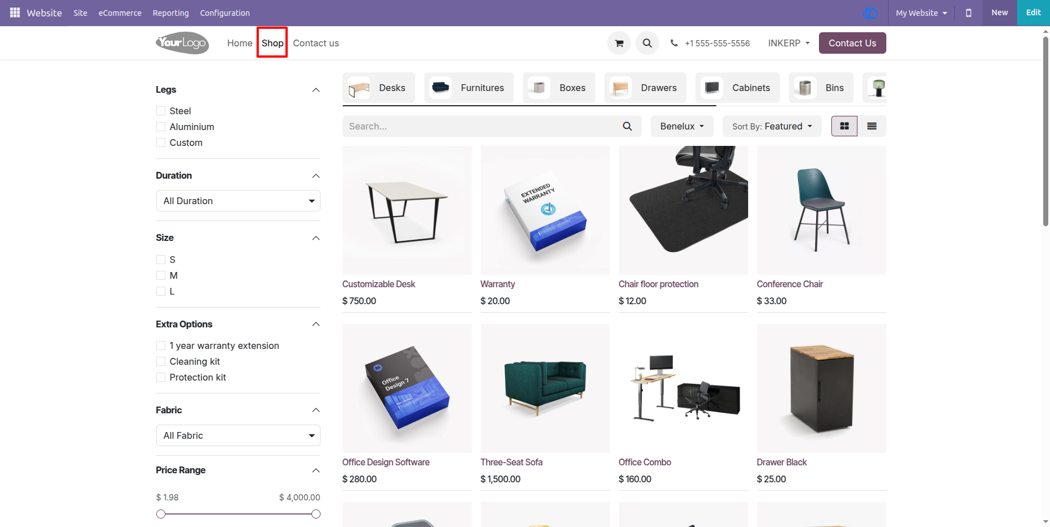Switch to list view layout icon
Image resolution: width=1050 pixels, height=527 pixels.
point(872,126)
